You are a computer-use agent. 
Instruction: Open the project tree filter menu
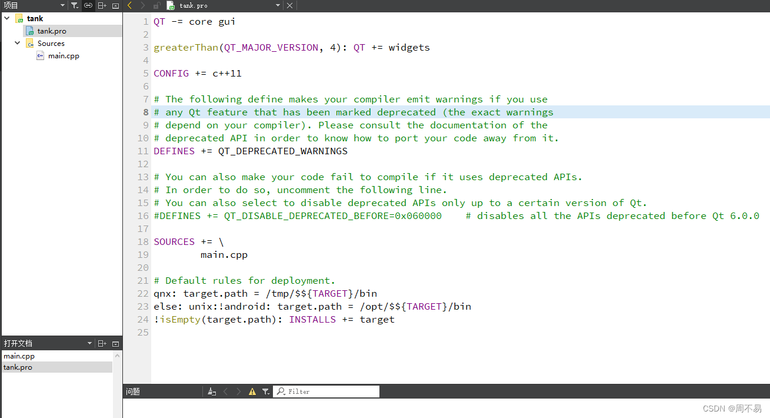tap(75, 5)
